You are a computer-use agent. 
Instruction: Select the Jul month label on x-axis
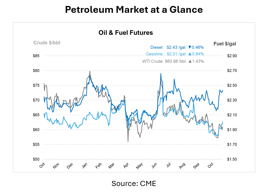[x=168, y=166]
